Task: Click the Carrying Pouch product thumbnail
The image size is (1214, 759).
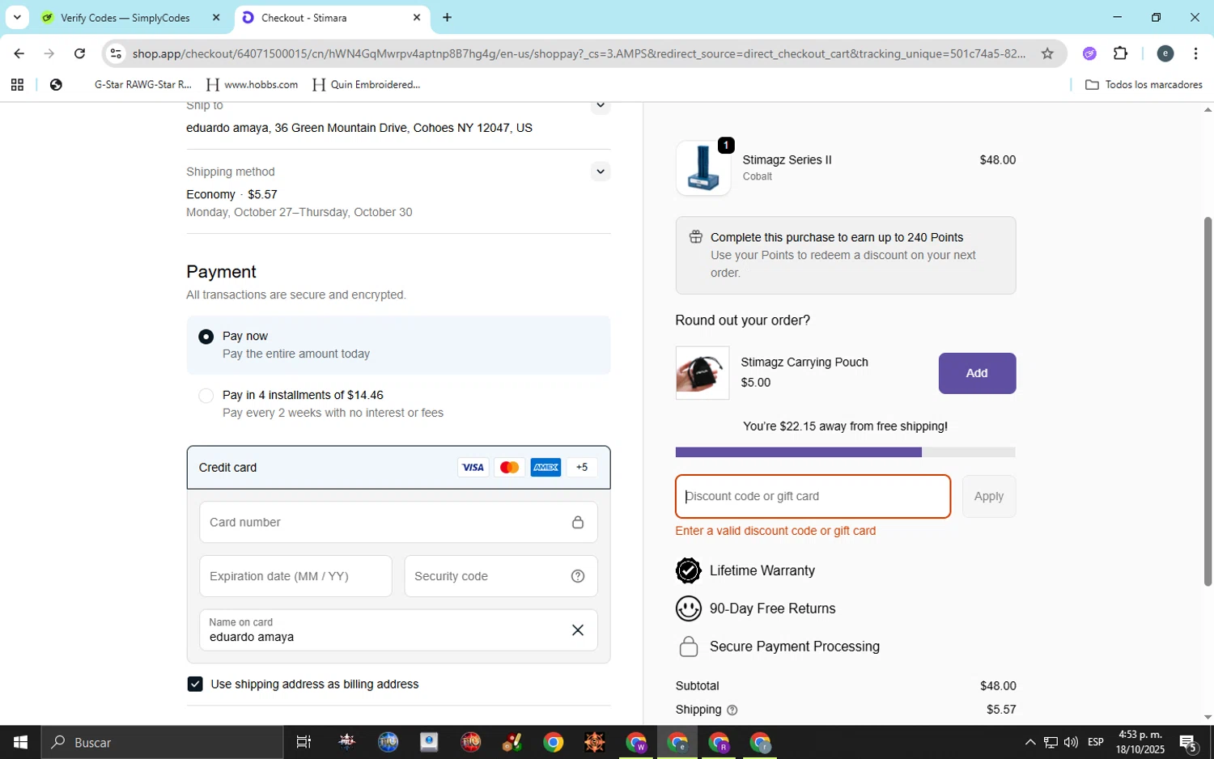Action: point(703,373)
